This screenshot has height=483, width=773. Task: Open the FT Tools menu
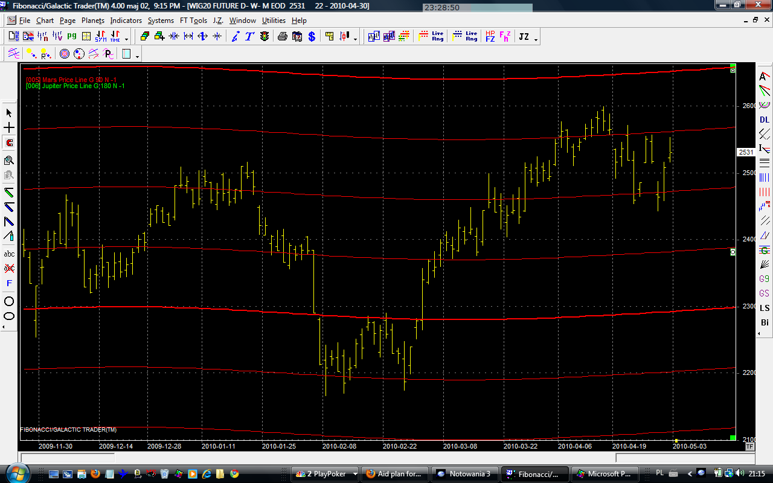[193, 21]
